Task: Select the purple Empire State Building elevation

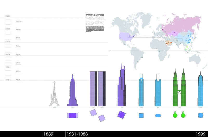Action: 73,90
